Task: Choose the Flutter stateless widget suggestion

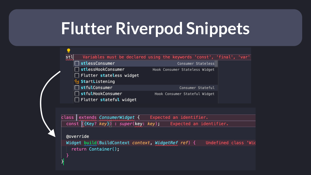Action: tap(145, 75)
